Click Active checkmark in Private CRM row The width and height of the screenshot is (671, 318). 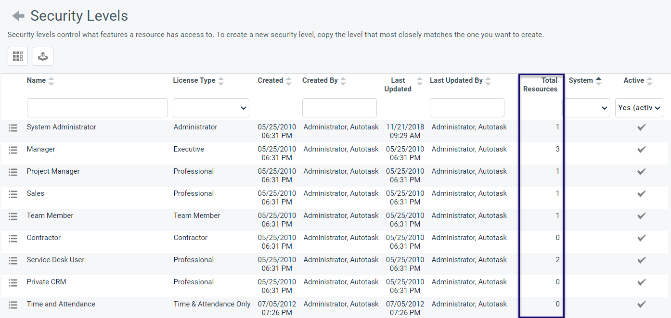pyautogui.click(x=641, y=282)
